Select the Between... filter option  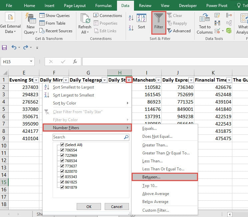click(165, 177)
